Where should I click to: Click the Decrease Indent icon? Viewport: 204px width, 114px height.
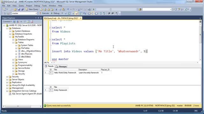109,13
